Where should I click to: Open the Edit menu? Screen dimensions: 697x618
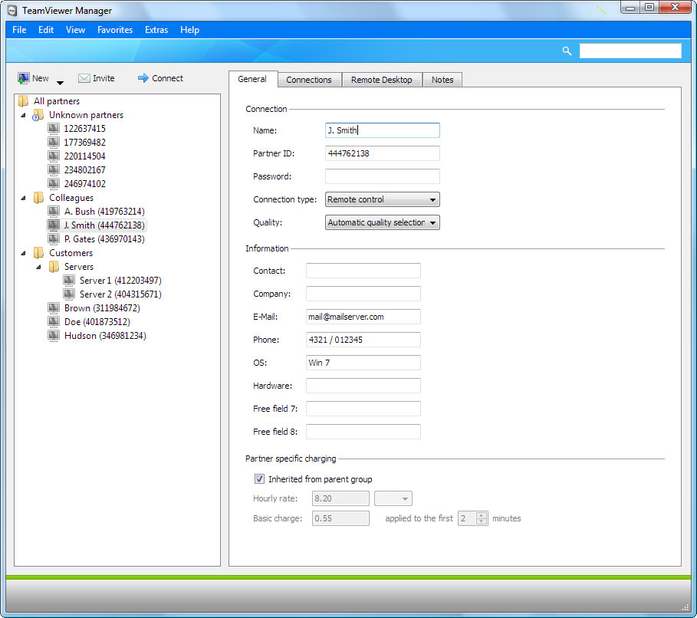click(46, 30)
